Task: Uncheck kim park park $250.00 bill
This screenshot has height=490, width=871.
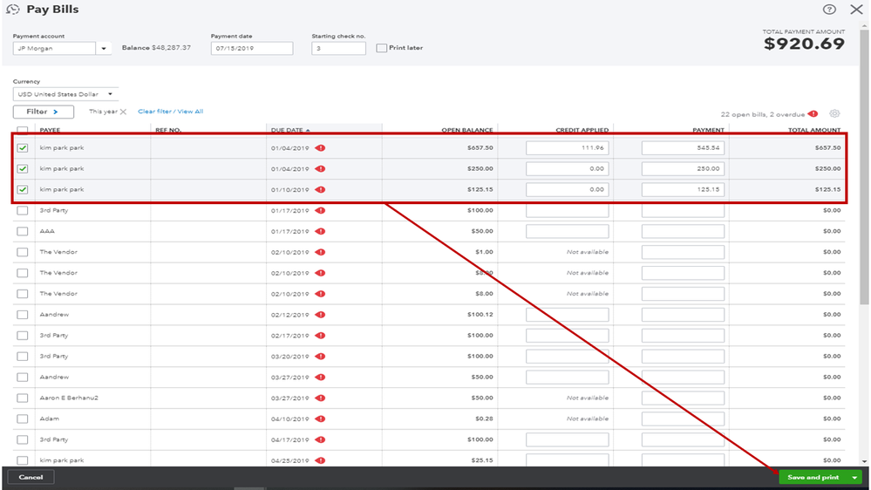Action: [22, 168]
